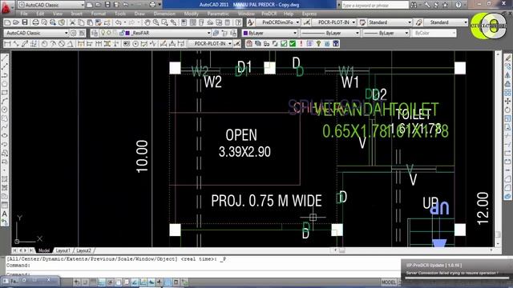Open the AutoCAD application menu logo
The image size is (513, 288).
pyautogui.click(x=6, y=7)
